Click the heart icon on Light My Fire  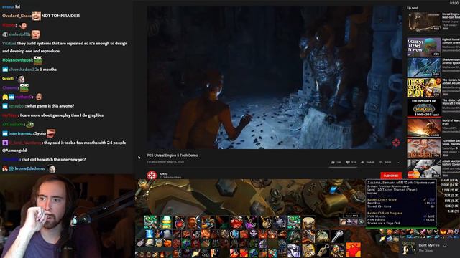pyautogui.click(x=444, y=245)
